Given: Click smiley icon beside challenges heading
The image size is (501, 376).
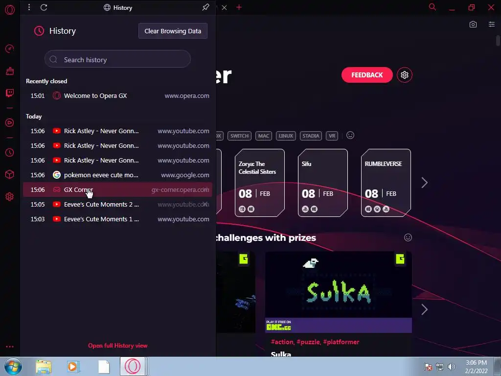Looking at the screenshot, I should (408, 237).
